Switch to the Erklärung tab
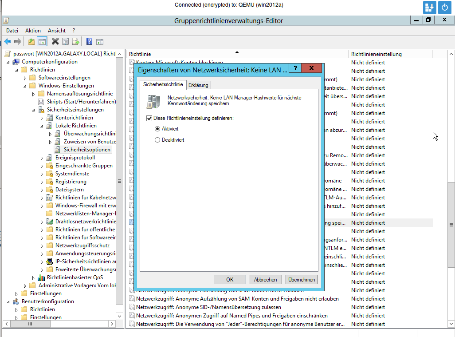455x337 pixels. (198, 85)
